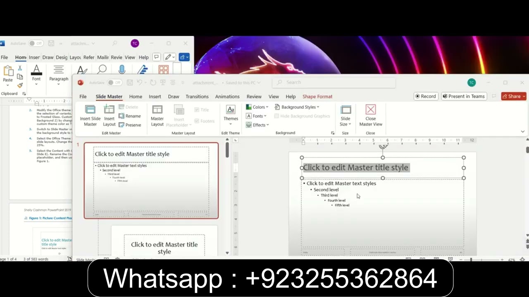Click PowerPoint Redo icon
This screenshot has height=297, width=529.
(x=153, y=82)
